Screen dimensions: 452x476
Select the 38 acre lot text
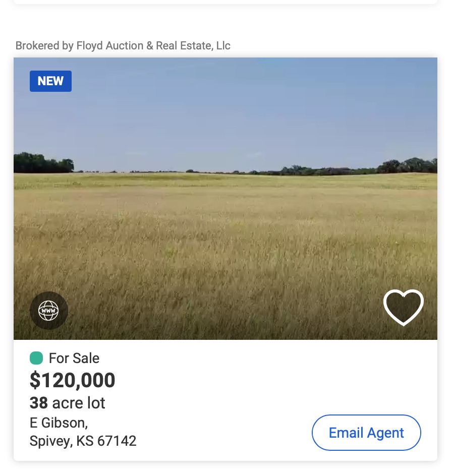click(68, 403)
